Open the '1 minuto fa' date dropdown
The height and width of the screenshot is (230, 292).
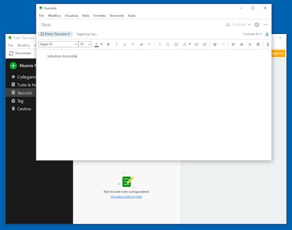tap(252, 34)
